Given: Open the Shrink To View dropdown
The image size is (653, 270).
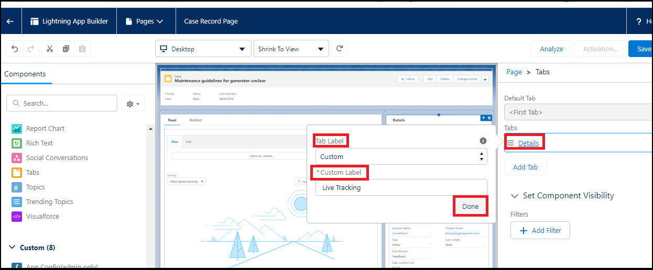Looking at the screenshot, I should click(291, 49).
